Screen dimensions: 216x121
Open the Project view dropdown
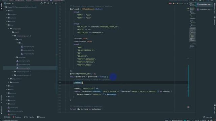[x=9, y=3]
